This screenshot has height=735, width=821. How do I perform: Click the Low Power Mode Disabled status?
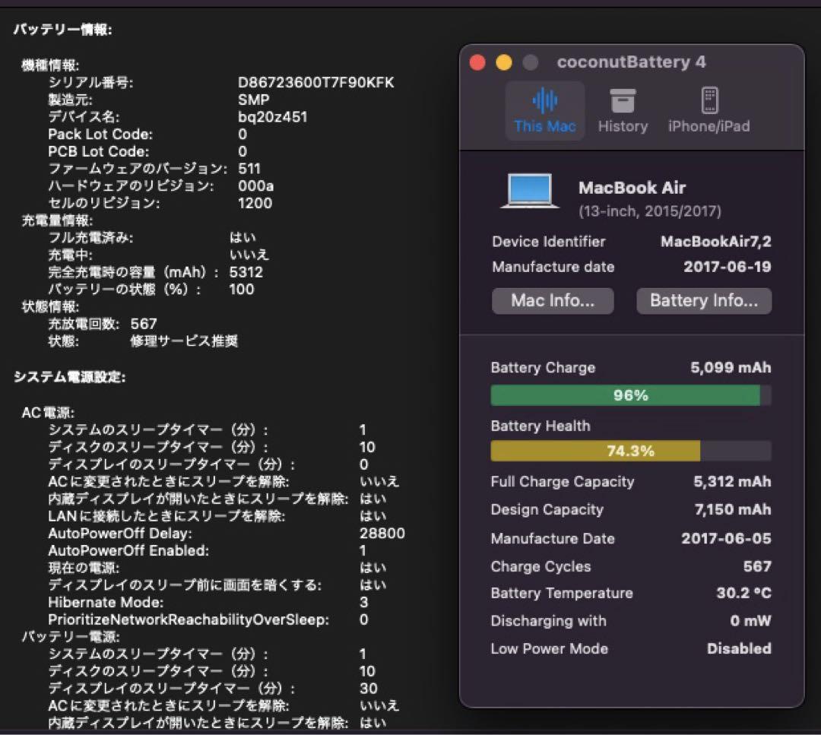[739, 648]
